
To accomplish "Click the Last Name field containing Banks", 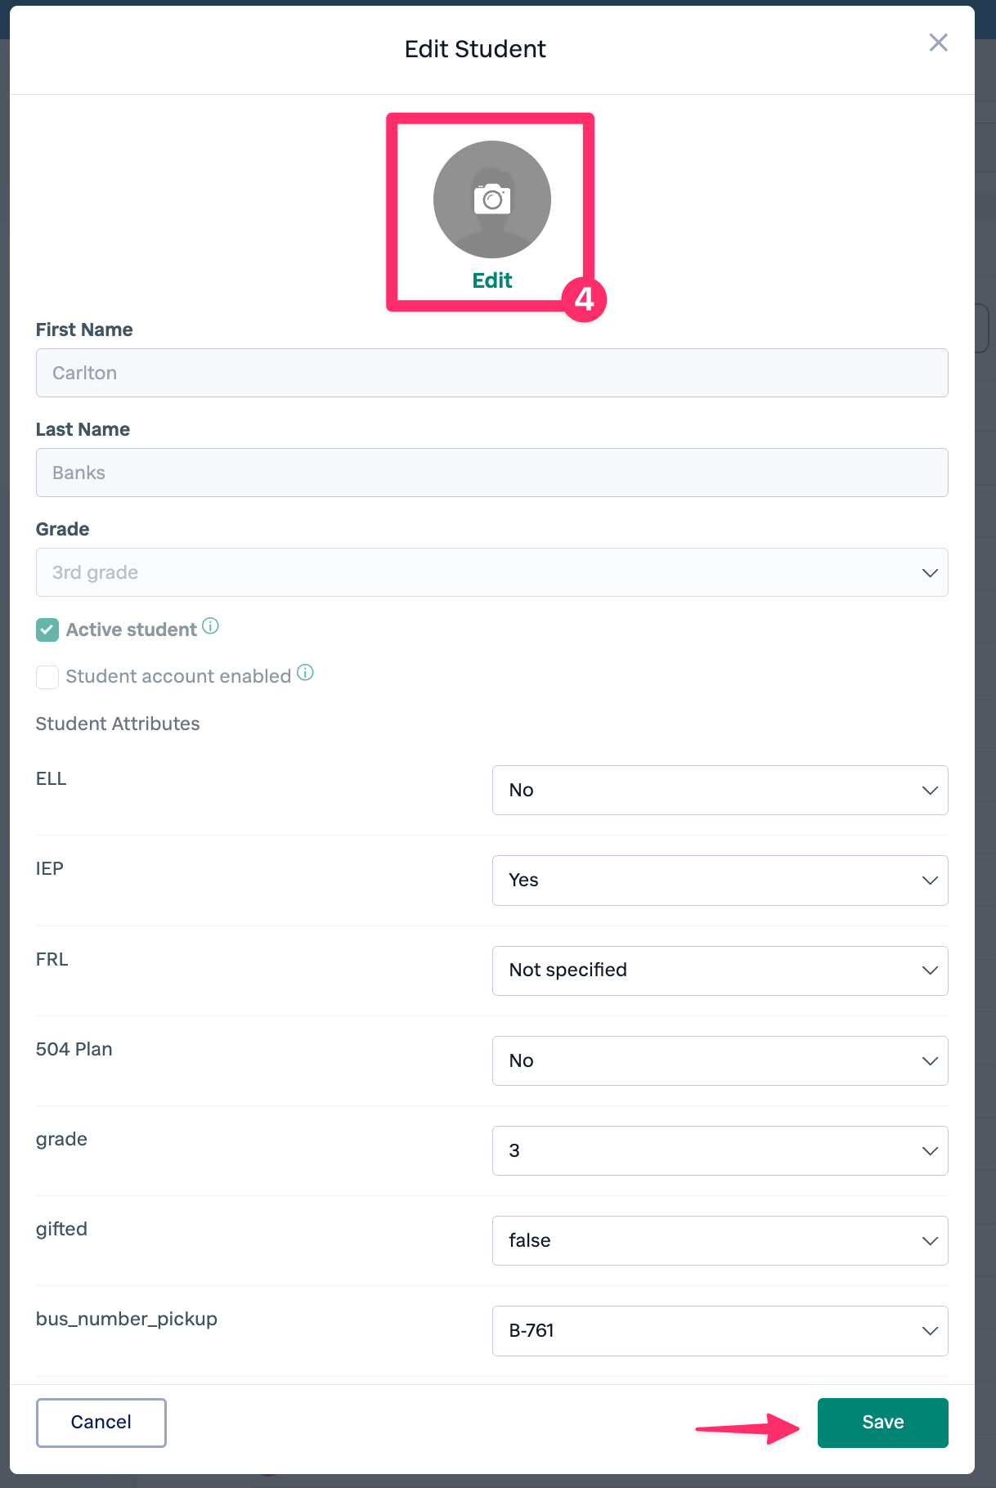I will click(491, 473).
